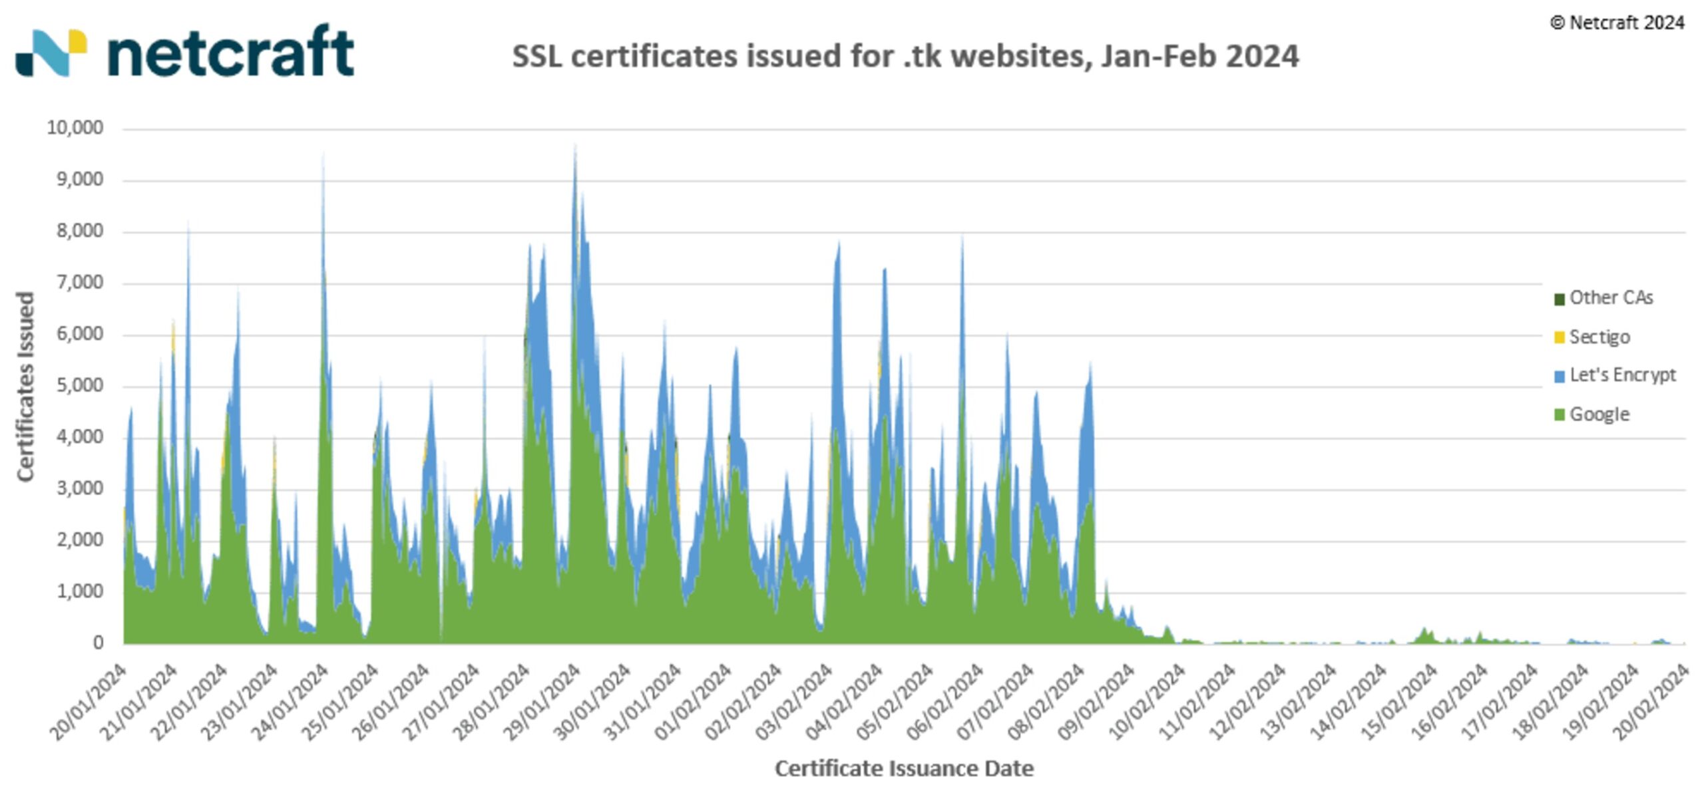Click the 5,000 y-axis label
Image resolution: width=1704 pixels, height=795 pixels.
(x=81, y=385)
